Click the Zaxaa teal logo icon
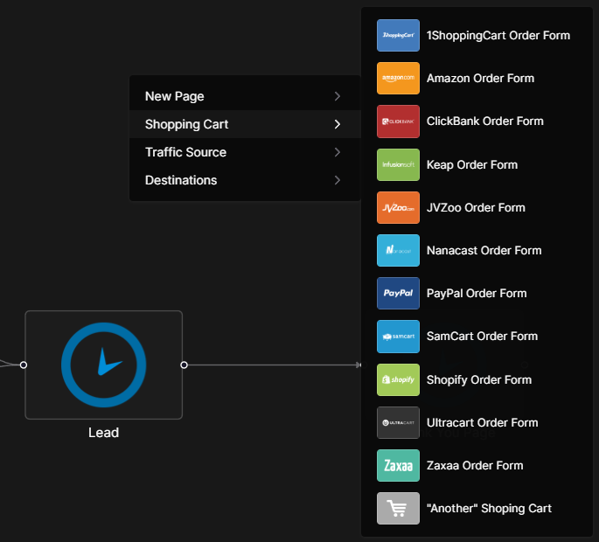Viewport: 599px width, 542px height. [x=398, y=465]
